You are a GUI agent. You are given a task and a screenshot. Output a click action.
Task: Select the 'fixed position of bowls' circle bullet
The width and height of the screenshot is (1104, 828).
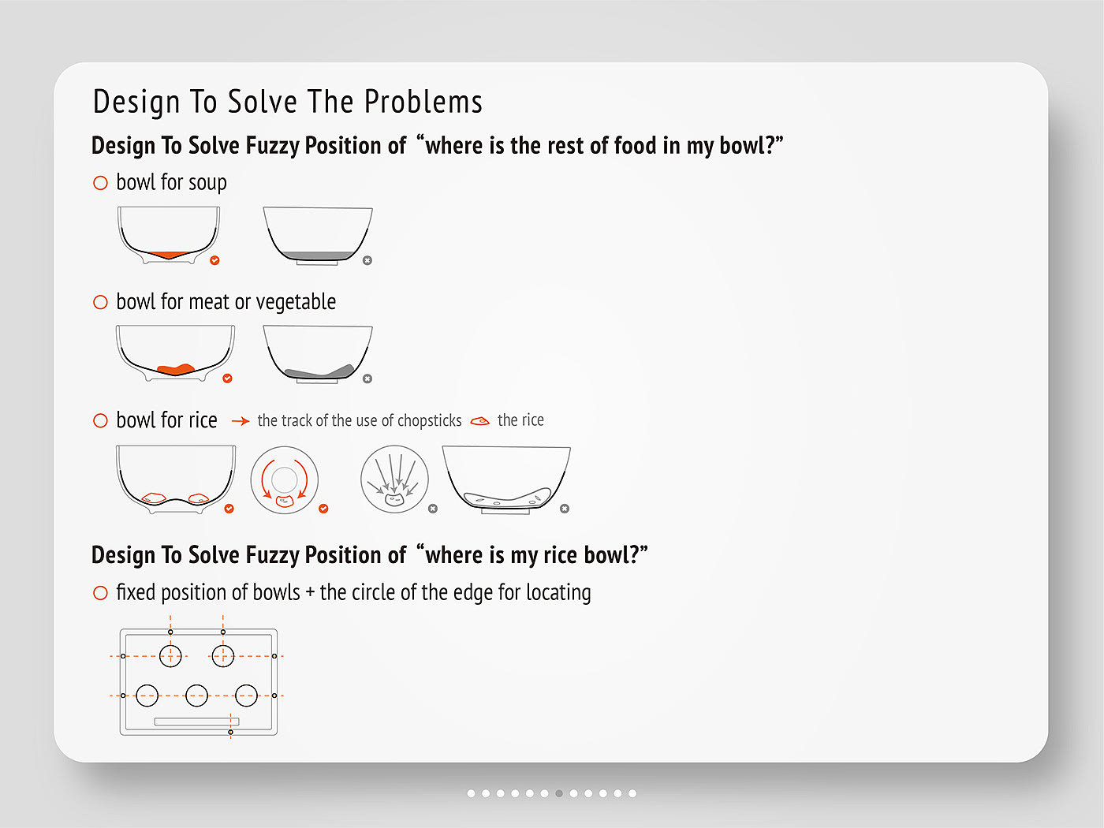click(100, 593)
